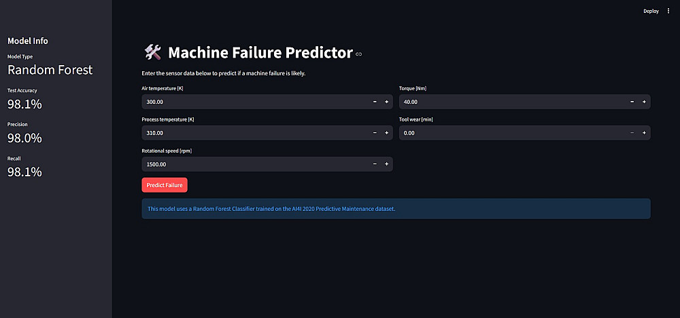Click the heading anchor link icon
The height and width of the screenshot is (318, 680).
(359, 54)
